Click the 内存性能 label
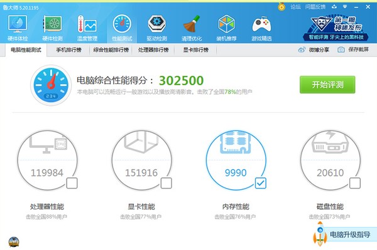The image size is (377, 250). click(x=236, y=207)
